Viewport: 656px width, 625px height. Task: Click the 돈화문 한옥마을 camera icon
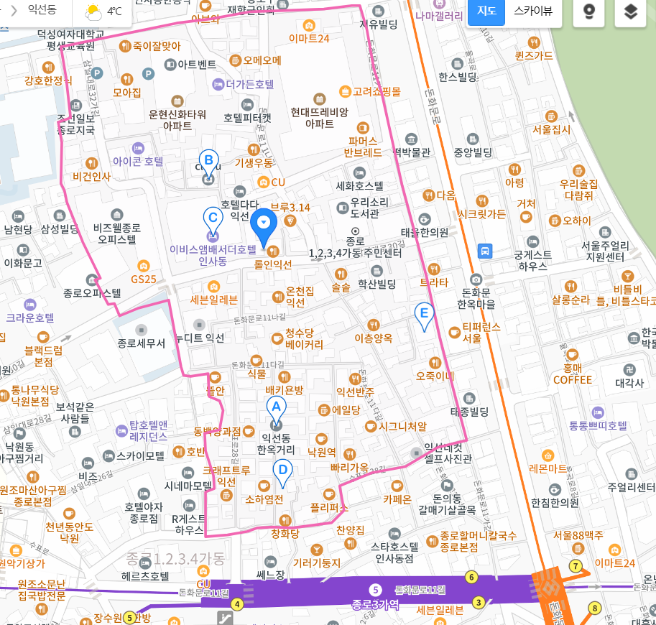click(476, 279)
